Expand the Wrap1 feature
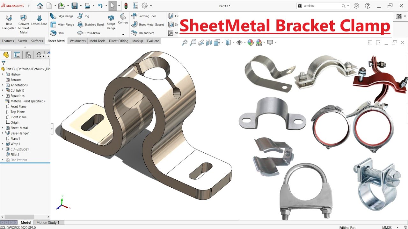408x229 pixels. (x=3, y=144)
